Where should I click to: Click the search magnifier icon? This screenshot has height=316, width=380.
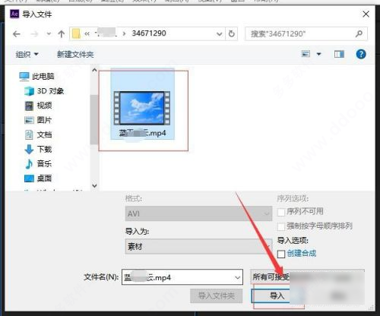[359, 33]
